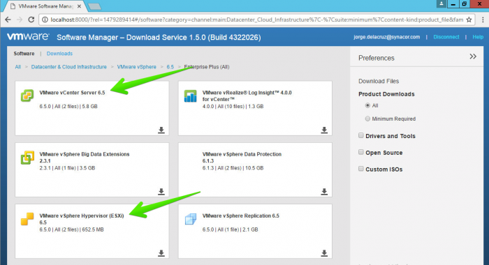Click the Preferences panel heading
Viewport: 489px width, 265px height.
pos(377,58)
